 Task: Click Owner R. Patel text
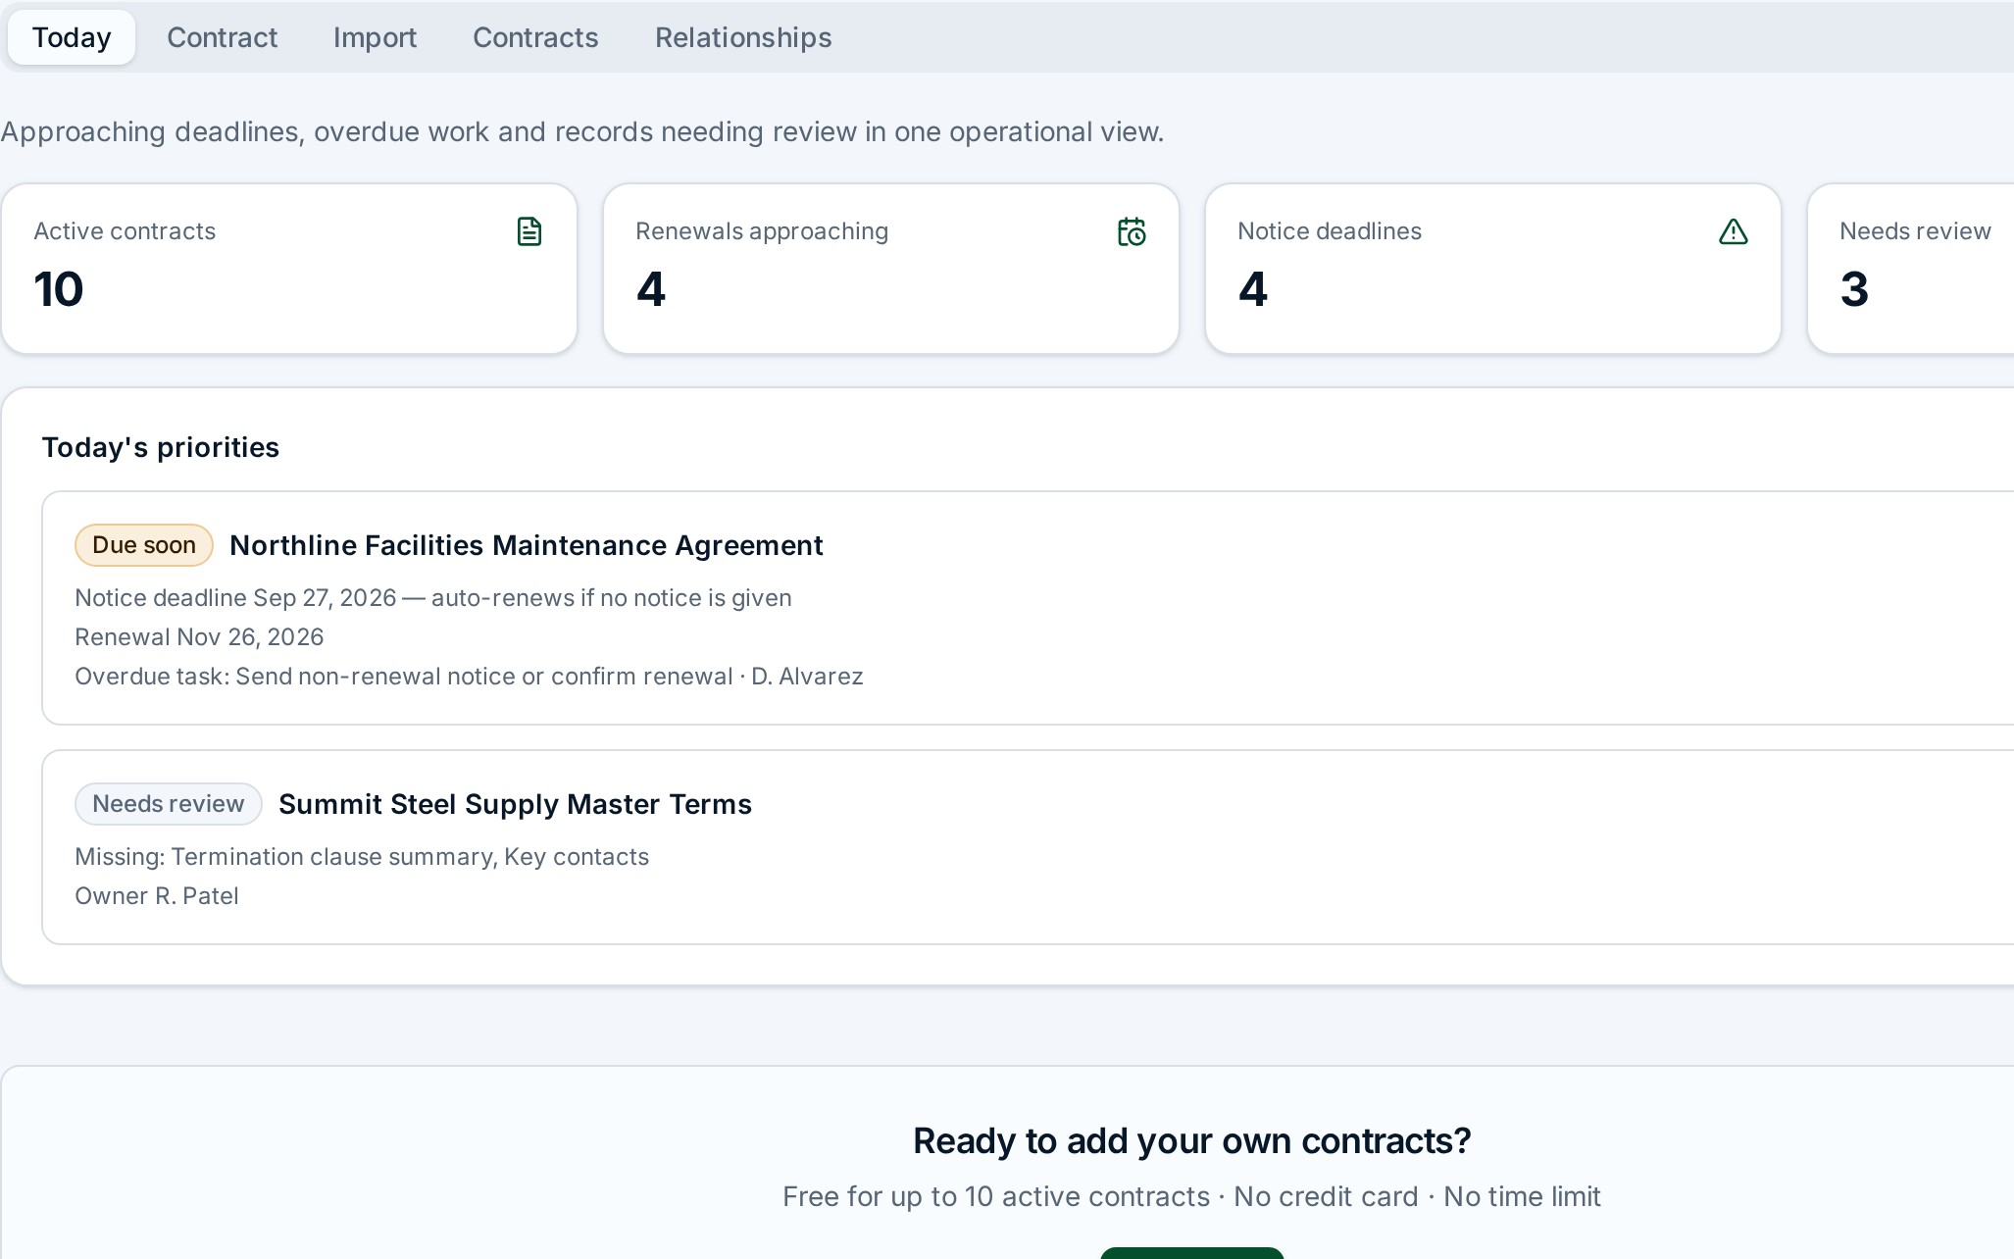tap(157, 896)
